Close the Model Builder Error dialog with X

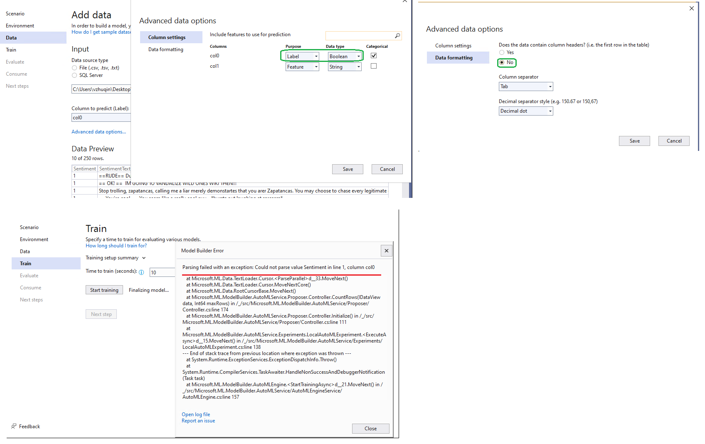pos(387,251)
